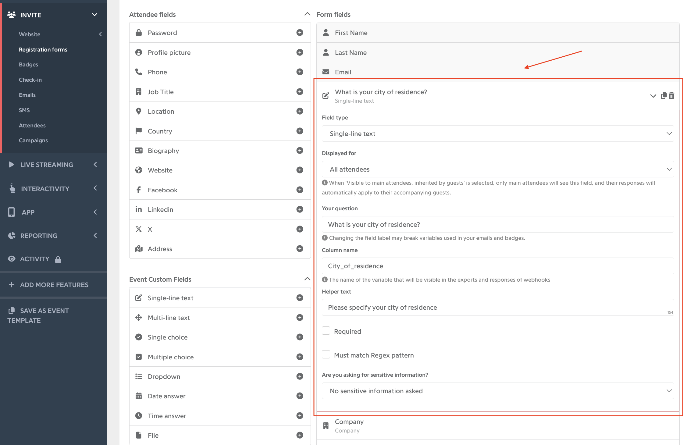
Task: Delete the city of residence field with the trash icon
Action: coord(671,96)
